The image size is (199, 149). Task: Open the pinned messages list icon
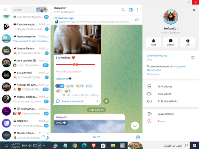click(137, 20)
